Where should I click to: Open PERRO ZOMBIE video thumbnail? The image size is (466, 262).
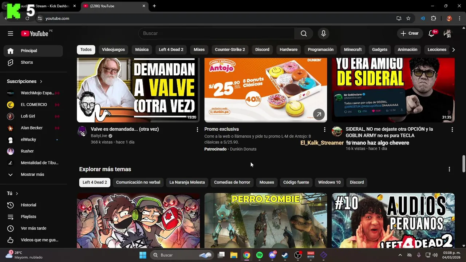pyautogui.click(x=266, y=221)
